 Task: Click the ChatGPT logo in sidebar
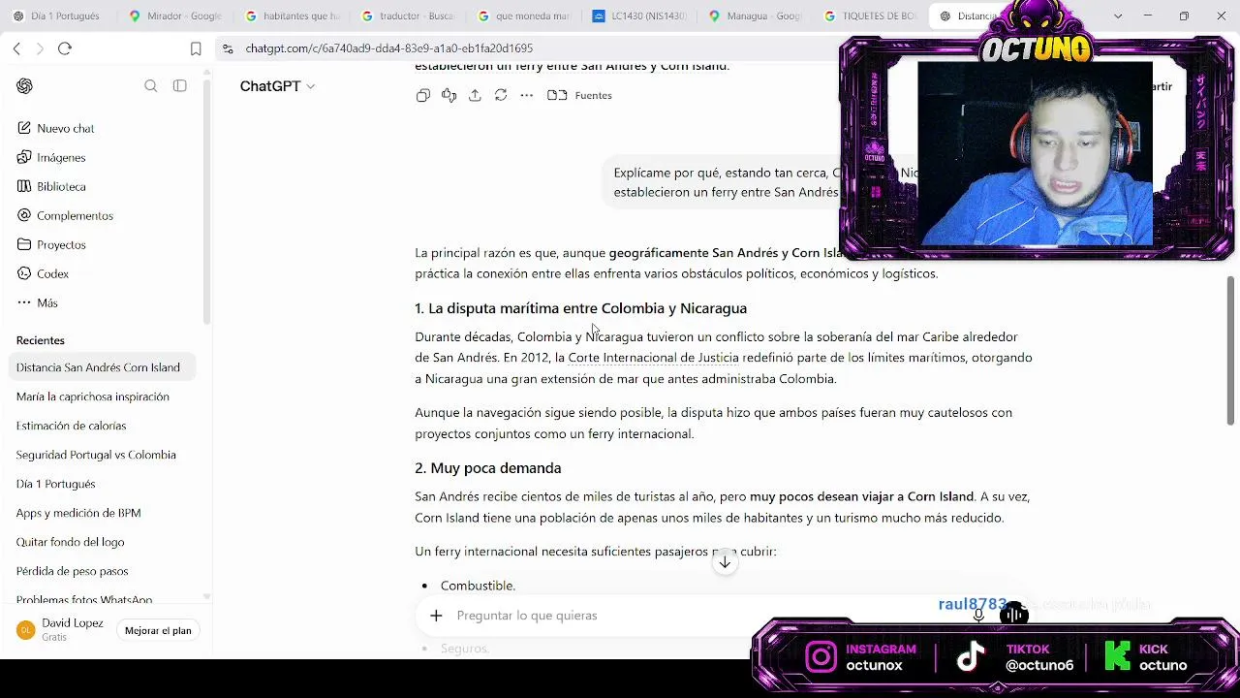pyautogui.click(x=25, y=86)
